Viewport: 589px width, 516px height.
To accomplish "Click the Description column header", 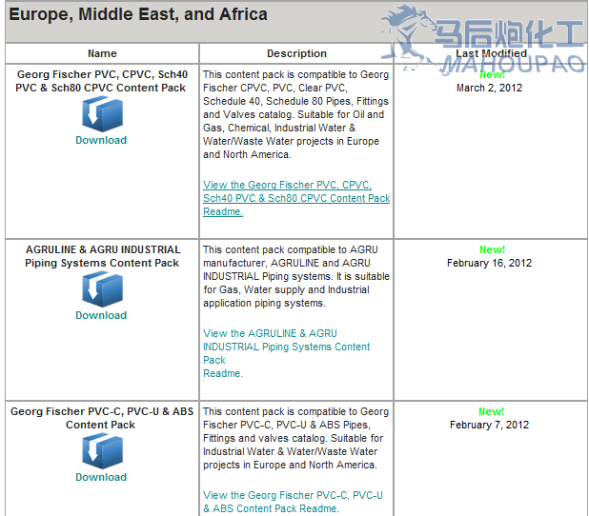I will (x=296, y=53).
